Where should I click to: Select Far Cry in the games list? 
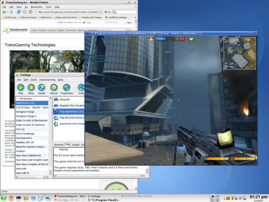pos(32,129)
